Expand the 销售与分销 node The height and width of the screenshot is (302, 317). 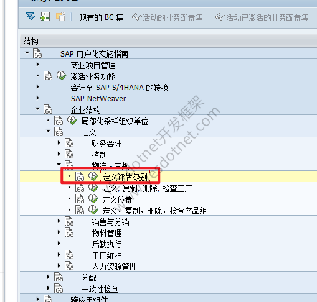59,221
